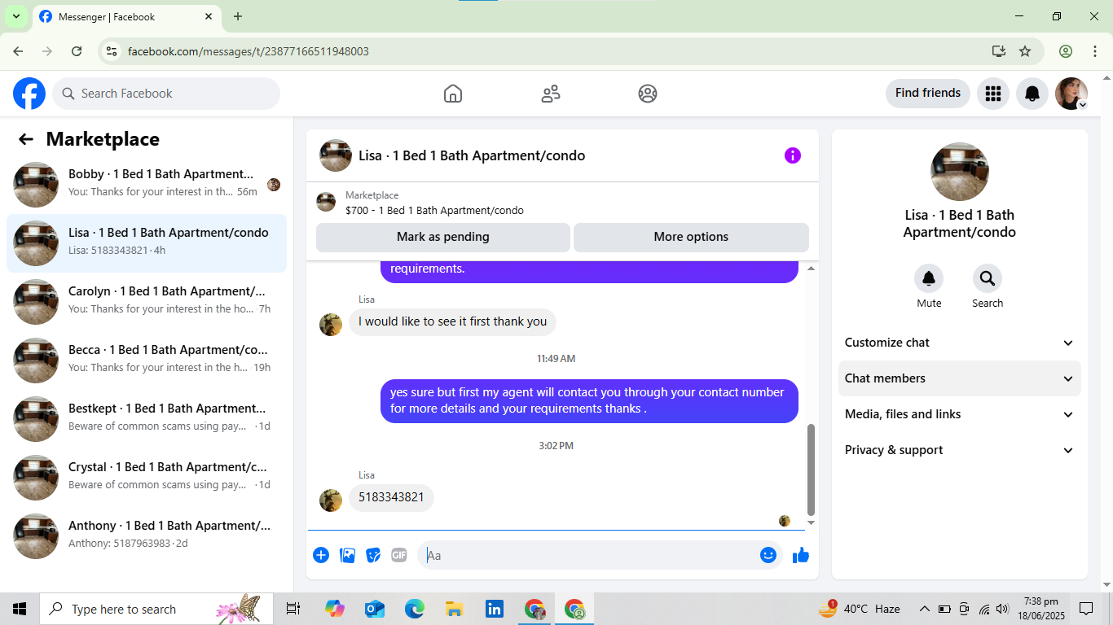This screenshot has width=1113, height=625.
Task: Choose a sticker from the composer
Action: [373, 555]
